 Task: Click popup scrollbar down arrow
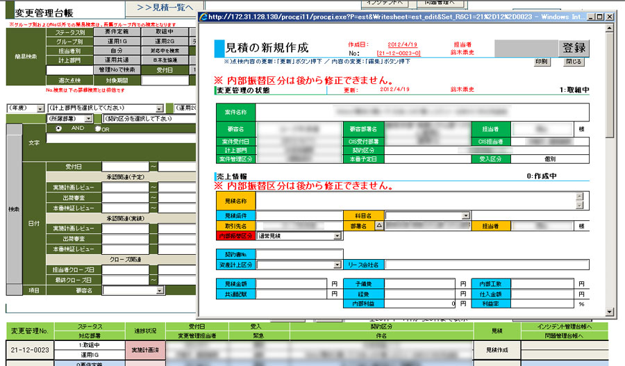click(609, 312)
